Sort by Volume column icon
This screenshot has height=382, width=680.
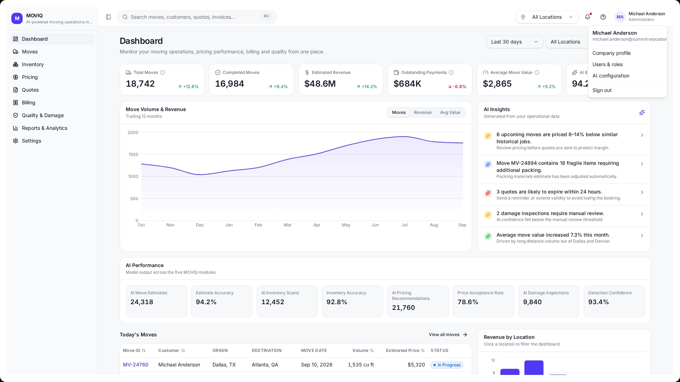372,351
